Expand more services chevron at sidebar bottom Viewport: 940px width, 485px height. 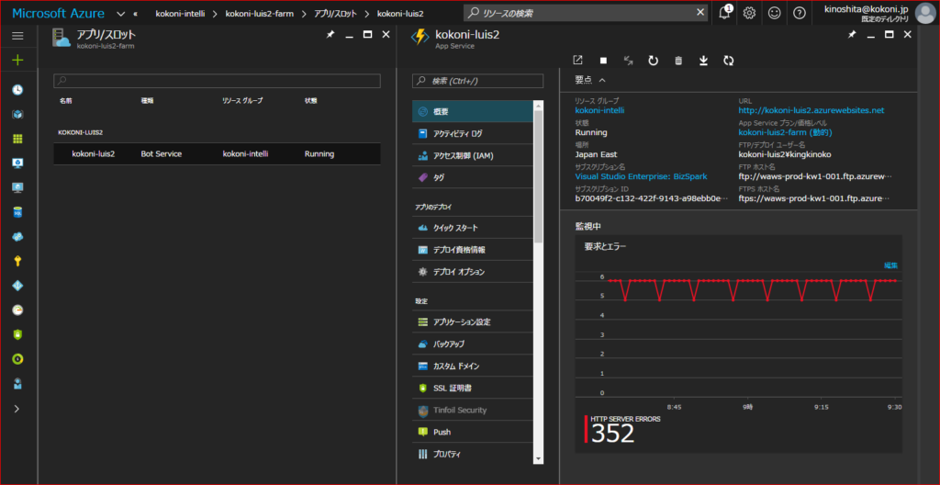(x=17, y=408)
